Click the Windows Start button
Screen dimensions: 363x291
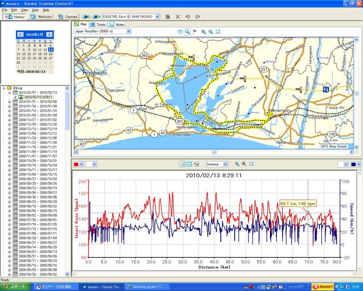(x=15, y=287)
